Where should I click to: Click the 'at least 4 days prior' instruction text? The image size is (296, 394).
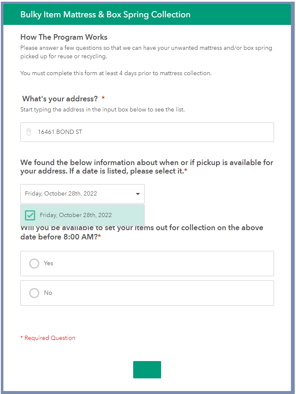pos(115,73)
